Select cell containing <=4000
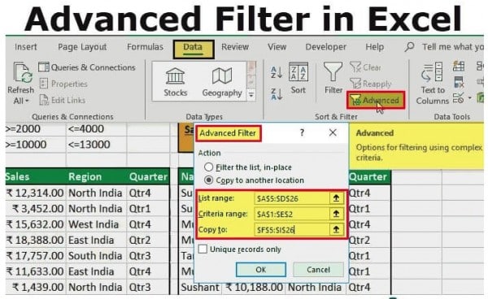The image size is (488, 299). [96, 128]
